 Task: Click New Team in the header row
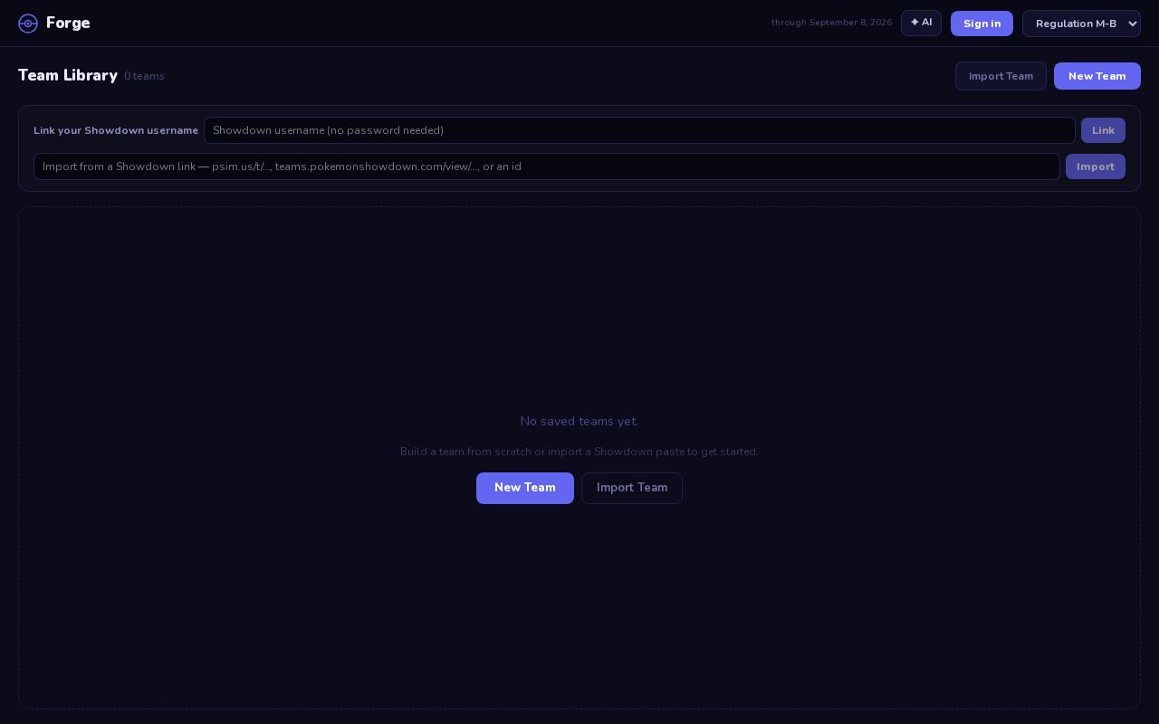tap(1097, 76)
